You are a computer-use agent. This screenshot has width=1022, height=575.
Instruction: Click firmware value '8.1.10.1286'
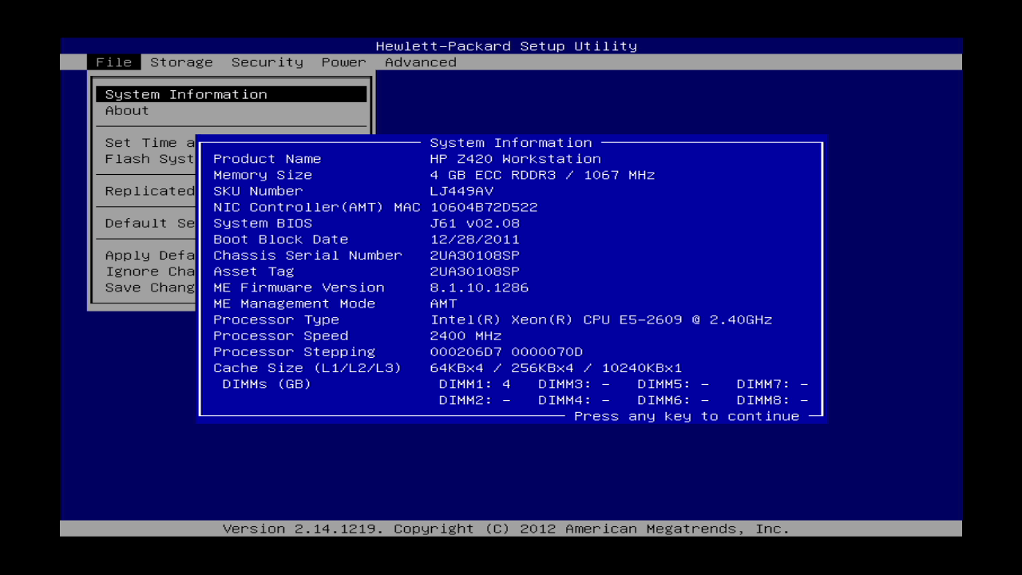click(479, 287)
